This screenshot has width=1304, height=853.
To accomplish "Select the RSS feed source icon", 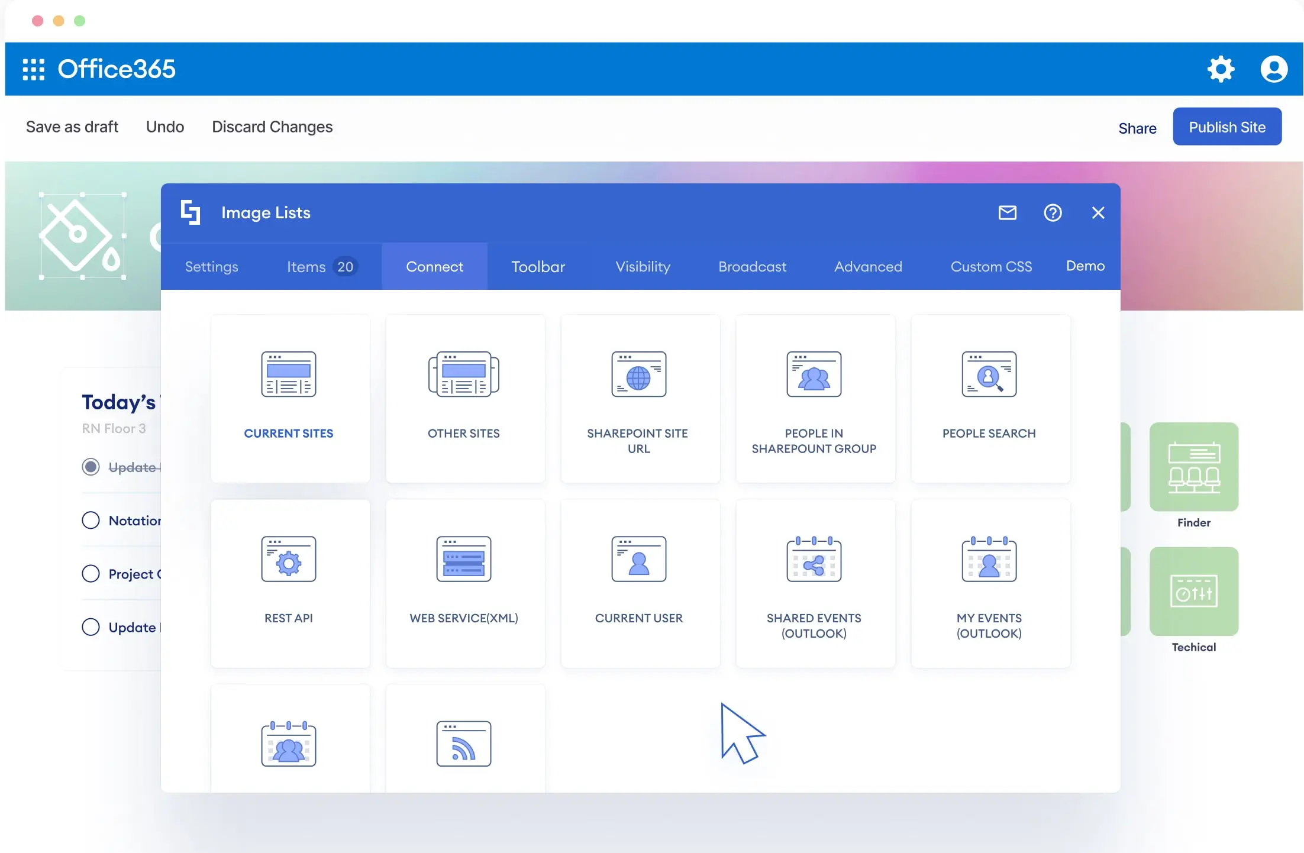I will (x=464, y=744).
